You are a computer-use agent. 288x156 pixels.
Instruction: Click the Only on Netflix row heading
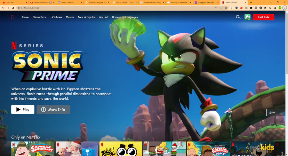[x=26, y=137]
